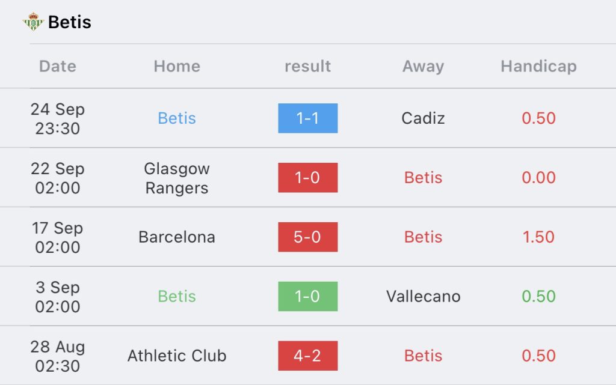Click the Betis club crest icon
Screen dimensions: 616x385
[x=33, y=22]
